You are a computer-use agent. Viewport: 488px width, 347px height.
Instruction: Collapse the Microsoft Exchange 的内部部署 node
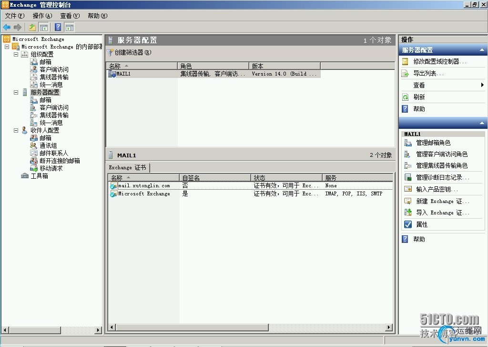point(7,47)
